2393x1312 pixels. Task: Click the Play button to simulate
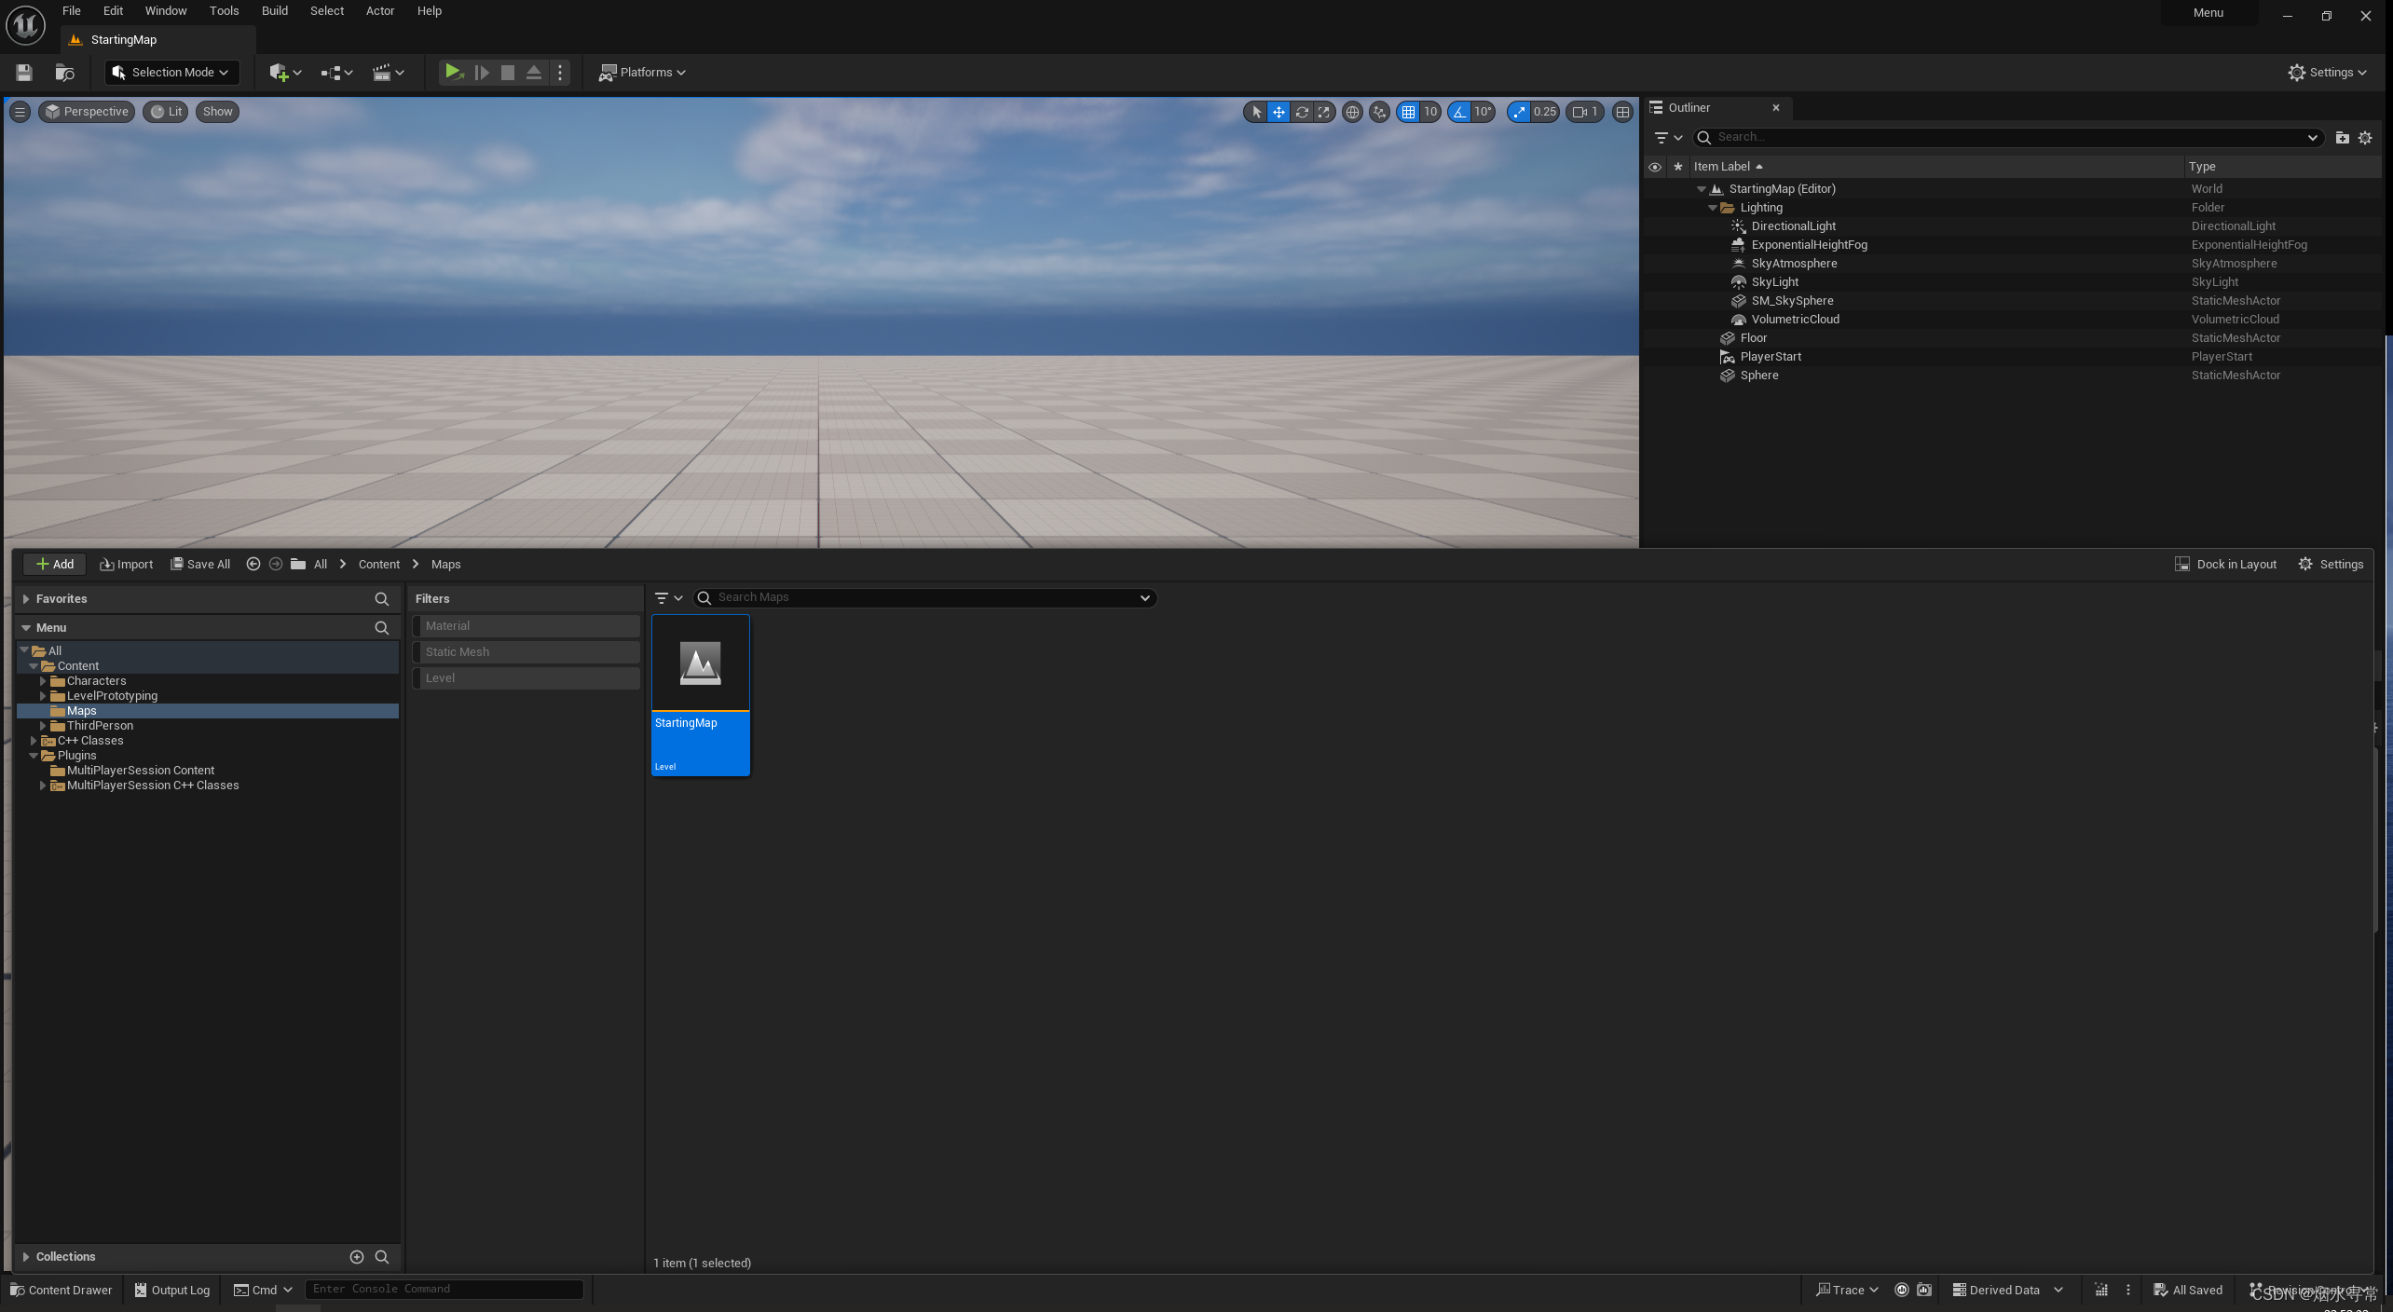pyautogui.click(x=453, y=71)
